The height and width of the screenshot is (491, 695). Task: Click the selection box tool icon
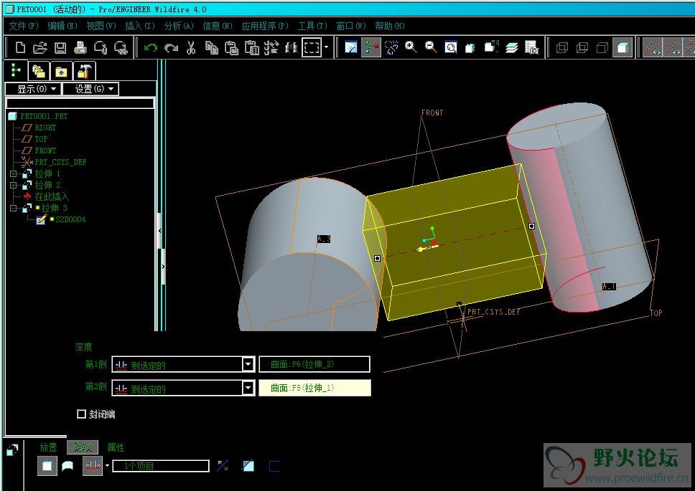312,47
